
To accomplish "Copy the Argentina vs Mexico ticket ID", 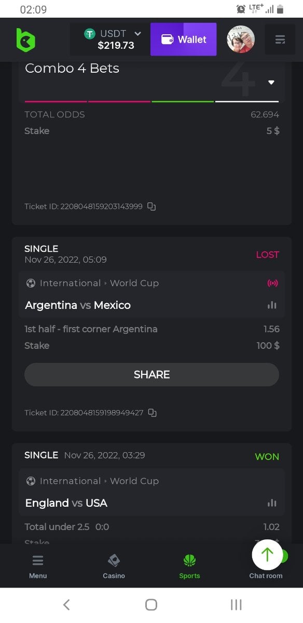I will point(152,413).
